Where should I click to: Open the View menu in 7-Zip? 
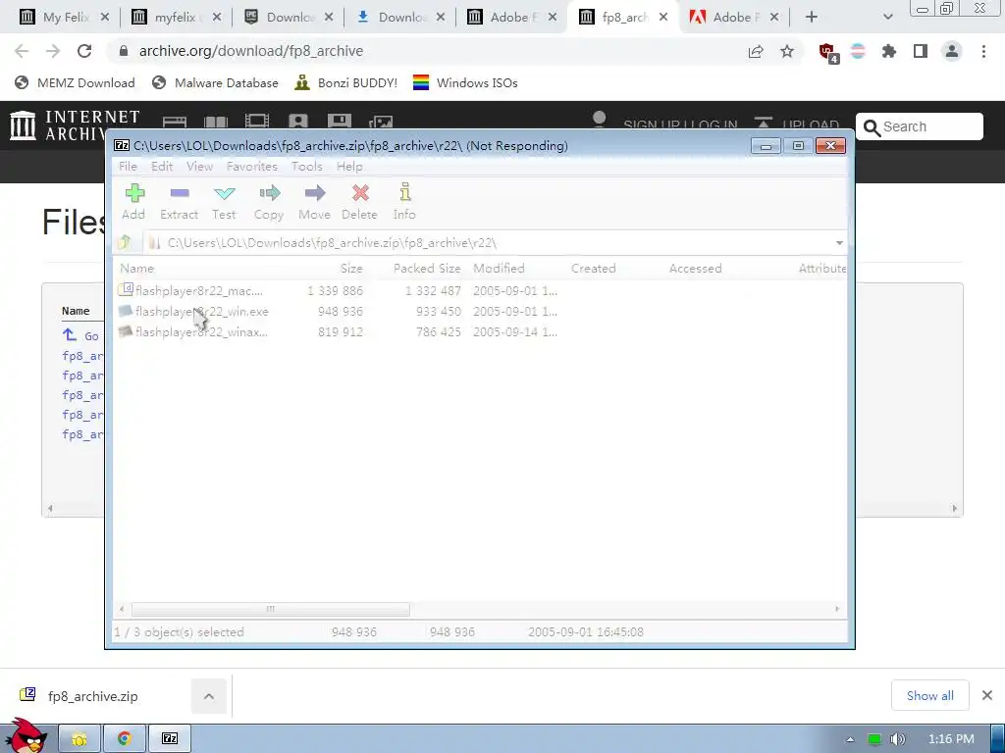pos(199,167)
